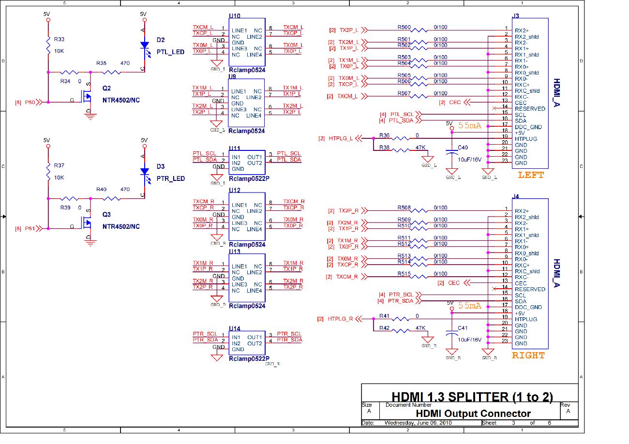Select the U12 reference designator
The height and width of the screenshot is (444, 629).
click(235, 190)
